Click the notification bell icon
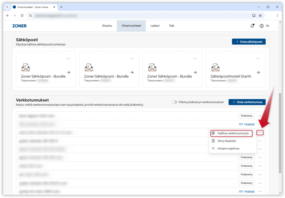This screenshot has height=198, width=285. [252, 26]
